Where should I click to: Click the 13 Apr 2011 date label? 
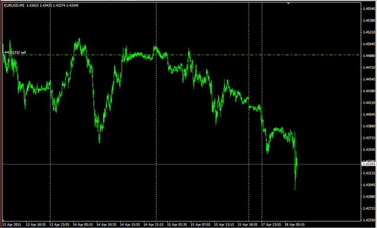coord(12,224)
